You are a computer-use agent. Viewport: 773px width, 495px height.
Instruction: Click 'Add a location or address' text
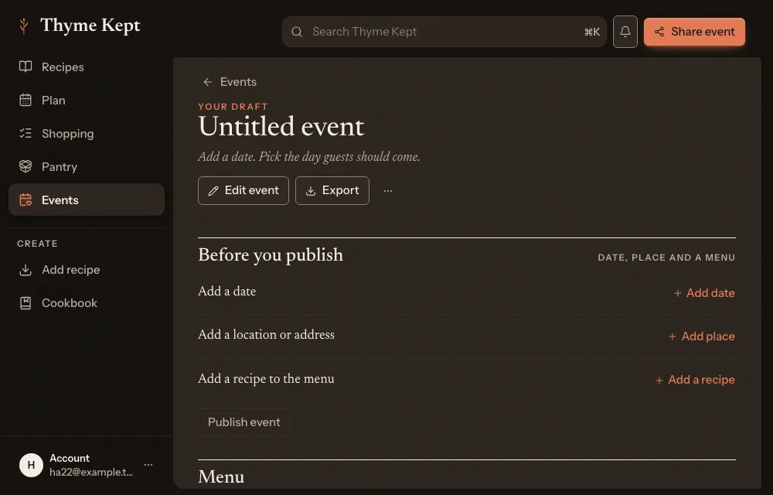click(266, 335)
